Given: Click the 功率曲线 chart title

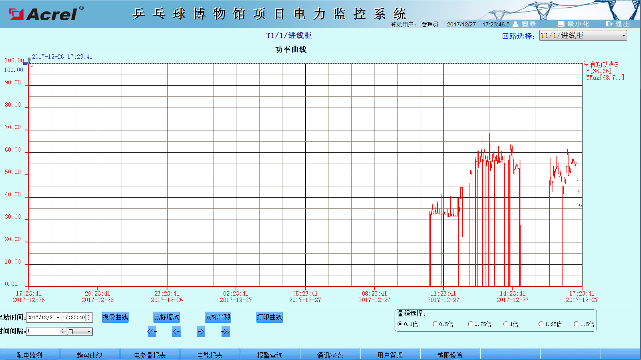Looking at the screenshot, I should pyautogui.click(x=291, y=50).
